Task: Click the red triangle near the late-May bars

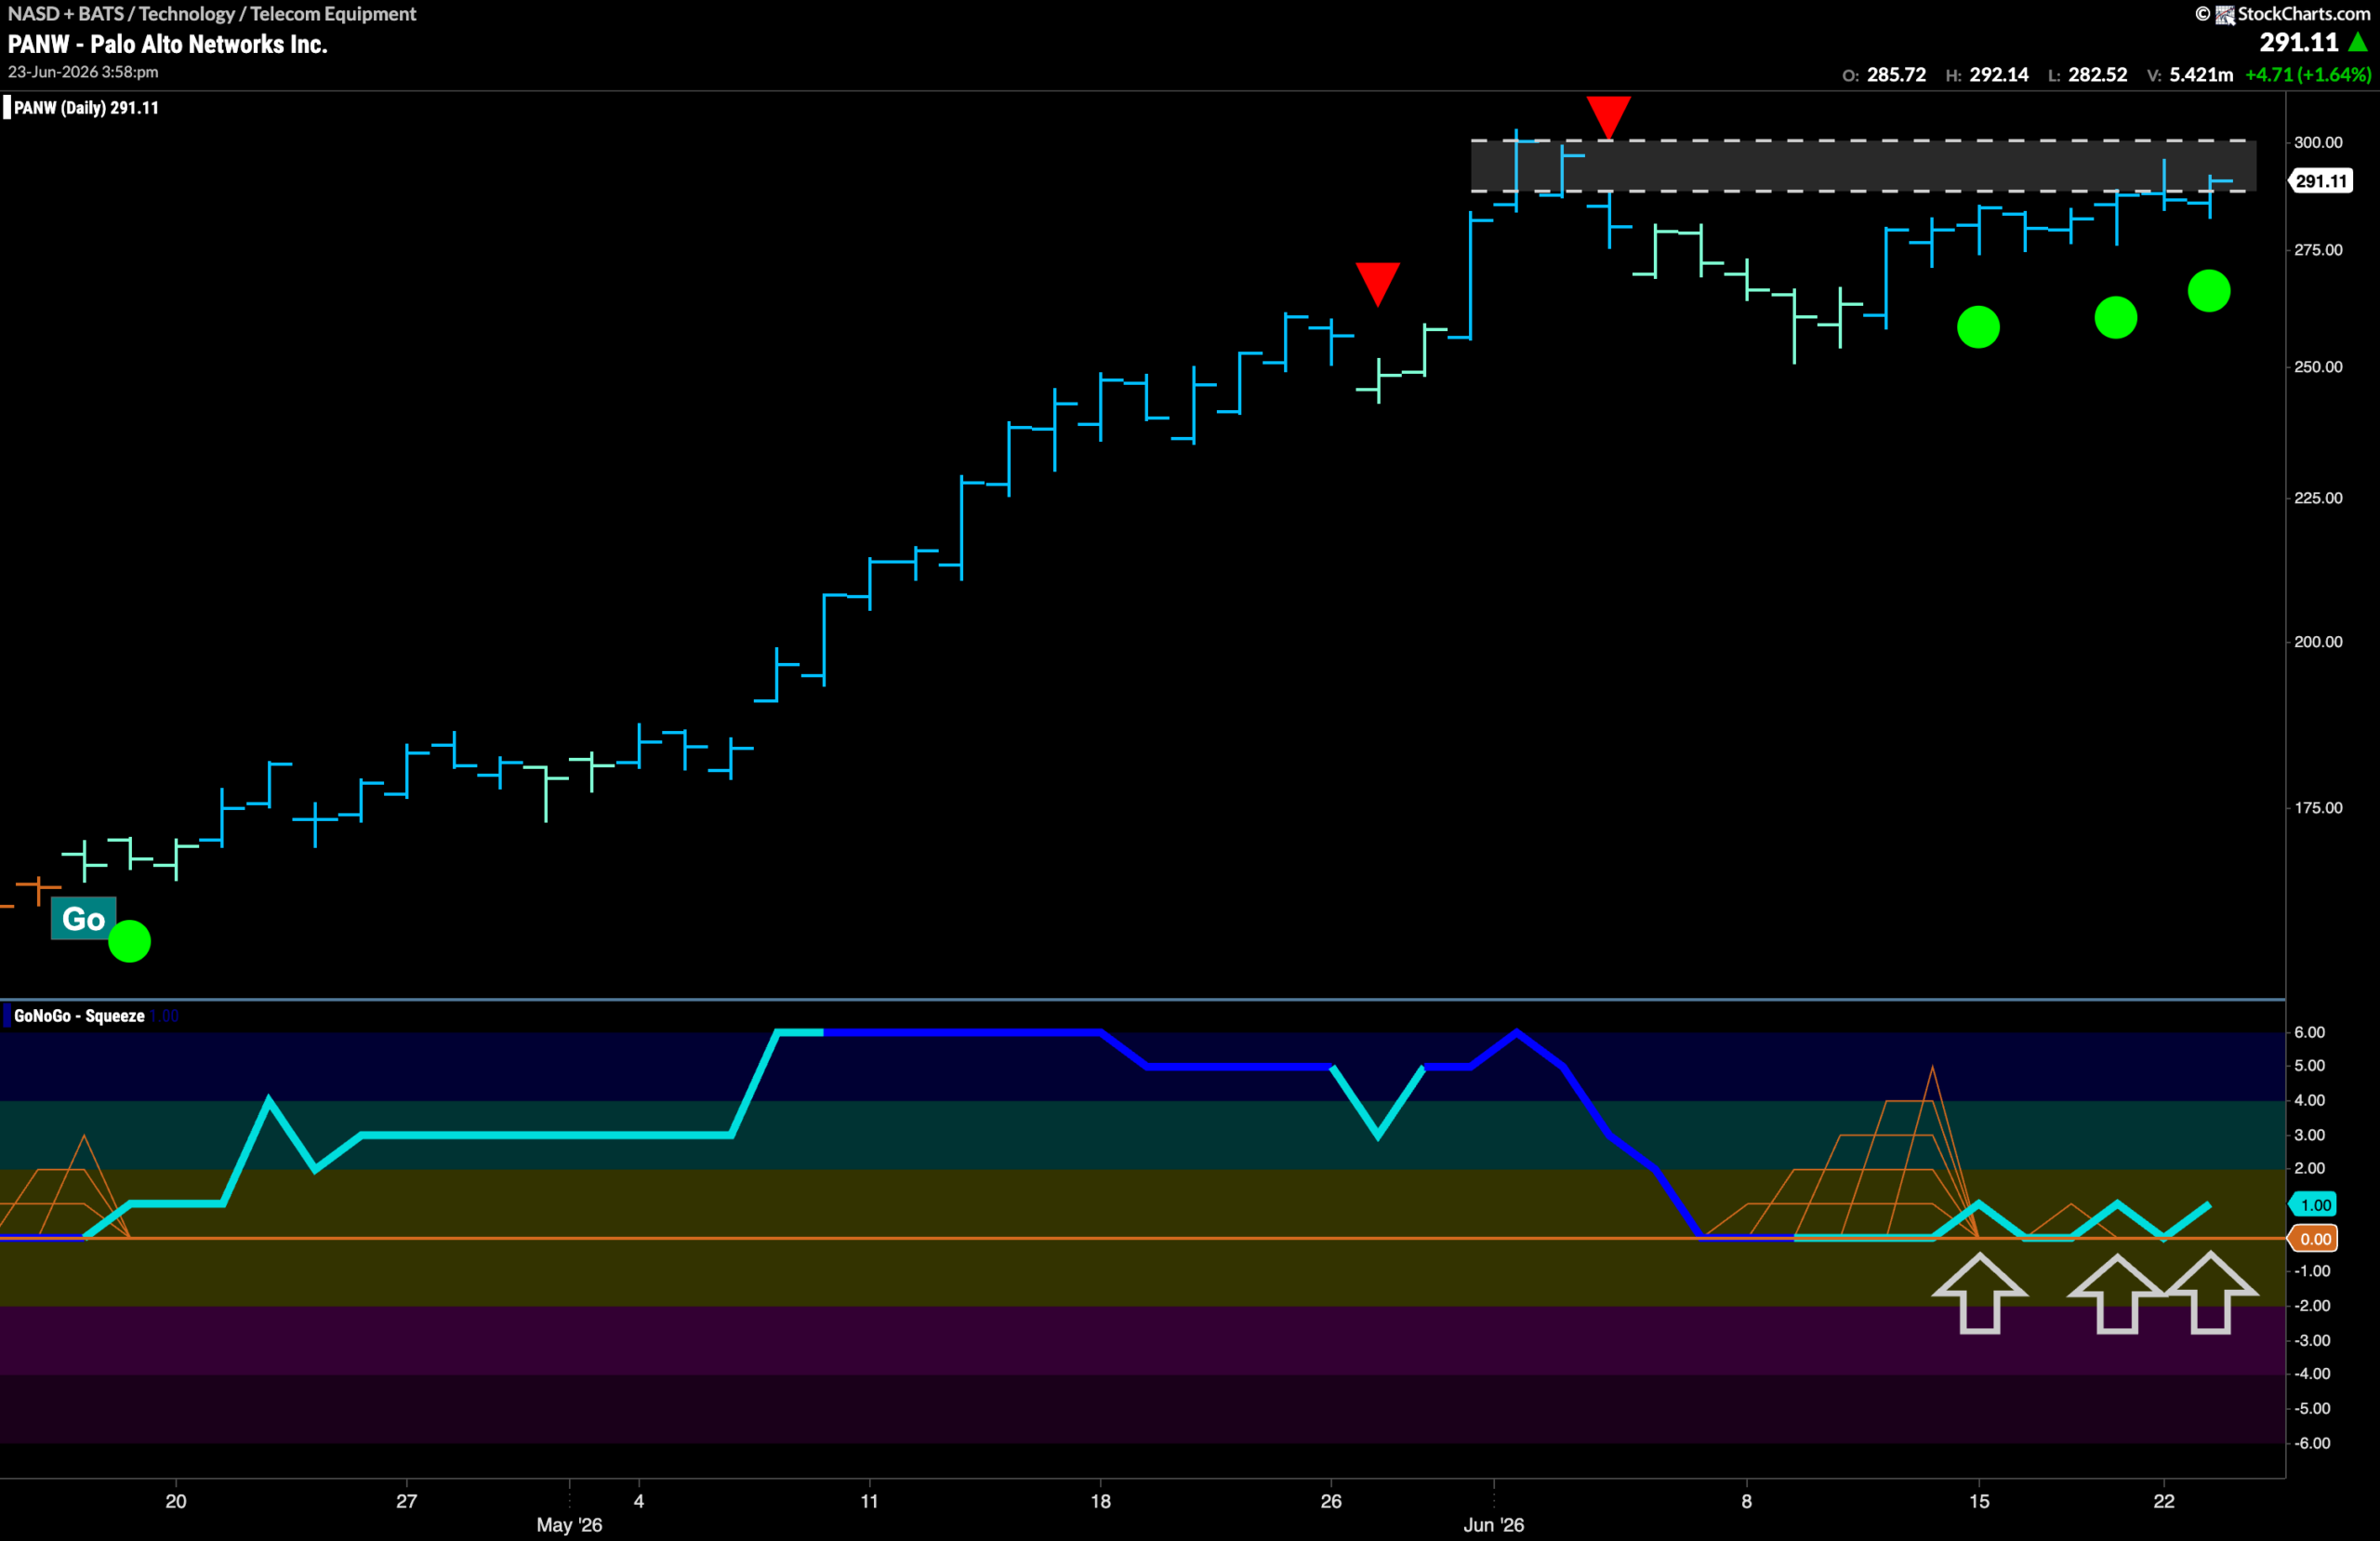Action: (x=1377, y=285)
